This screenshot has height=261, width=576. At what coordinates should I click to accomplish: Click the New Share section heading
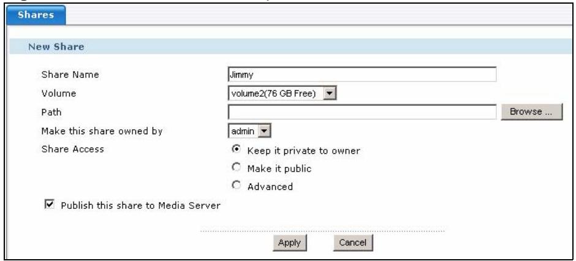pos(56,47)
